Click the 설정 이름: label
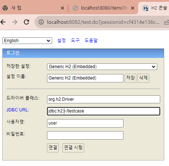Image resolution: width=169 pixels, height=166 pixels. [16, 77]
